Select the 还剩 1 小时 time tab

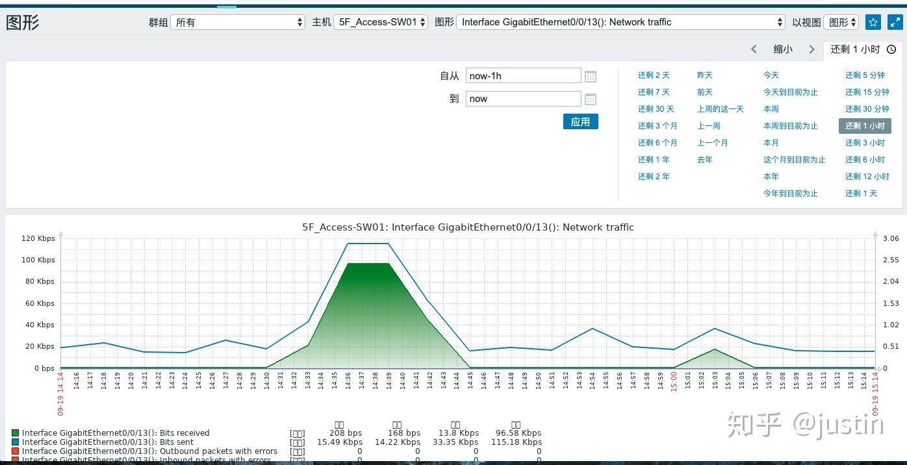coord(863,49)
